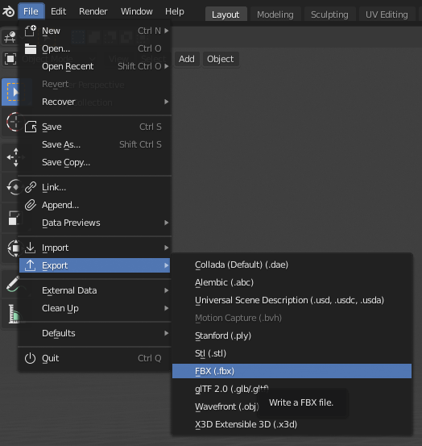Image resolution: width=422 pixels, height=446 pixels.
Task: Export as Stl (.stl)
Action: (x=292, y=353)
